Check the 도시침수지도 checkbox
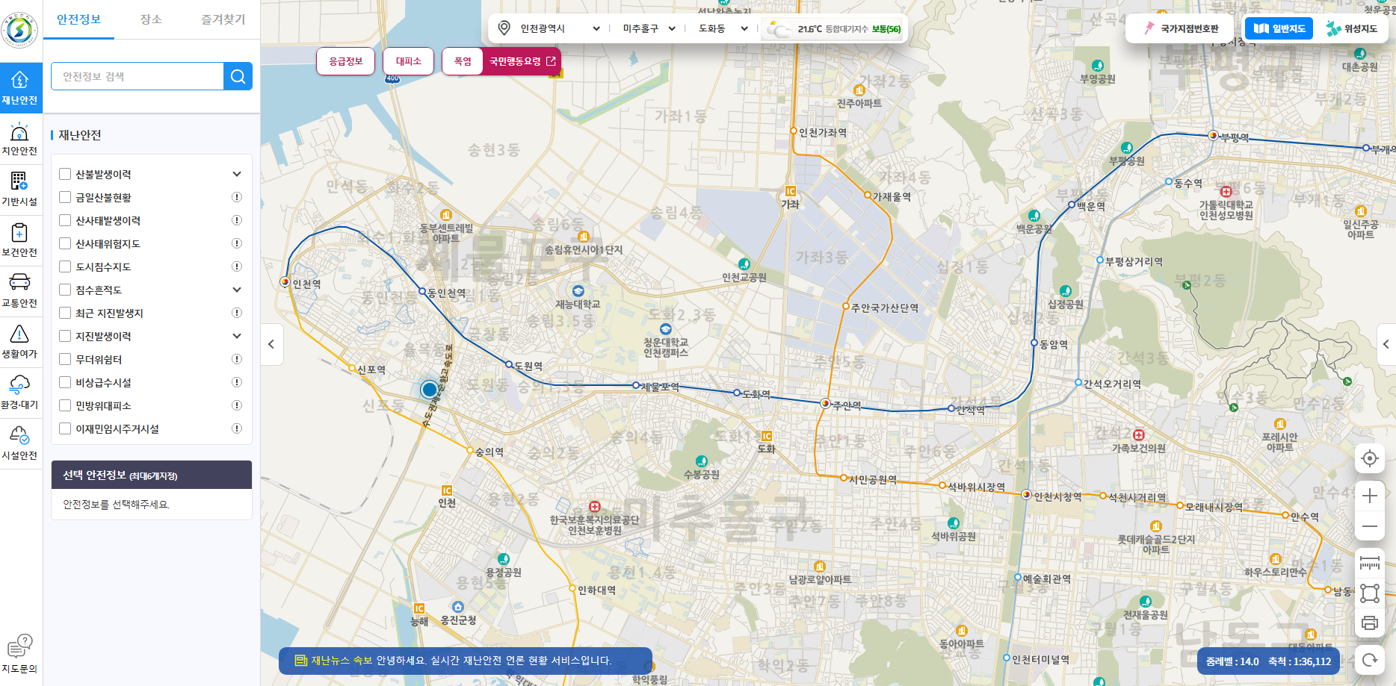This screenshot has height=686, width=1396. point(65,266)
